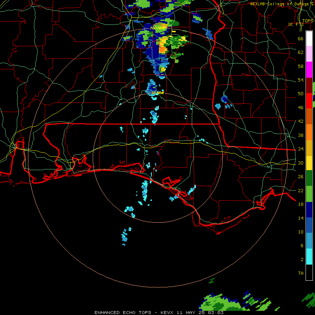Click the 62 scale label

click(301, 52)
